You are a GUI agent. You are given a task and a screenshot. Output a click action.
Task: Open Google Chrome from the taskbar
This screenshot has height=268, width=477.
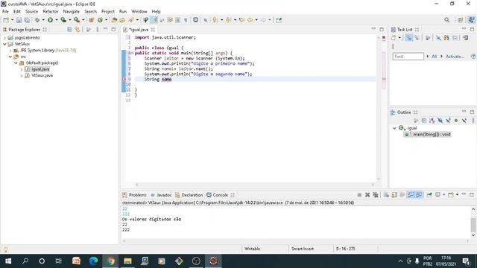[x=110, y=261]
